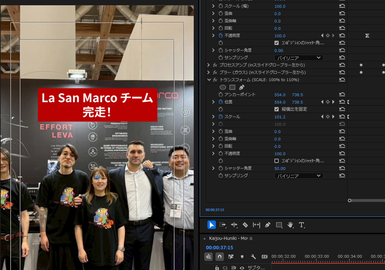
Task: Toggle track lock on C1 track
Action: coord(217,268)
